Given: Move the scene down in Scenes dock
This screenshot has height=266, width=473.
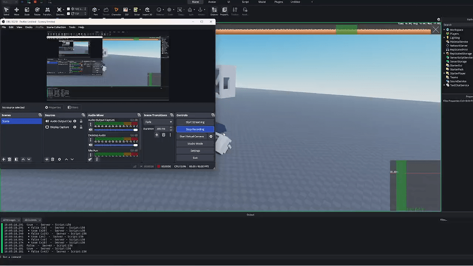Looking at the screenshot, I should coord(29,159).
